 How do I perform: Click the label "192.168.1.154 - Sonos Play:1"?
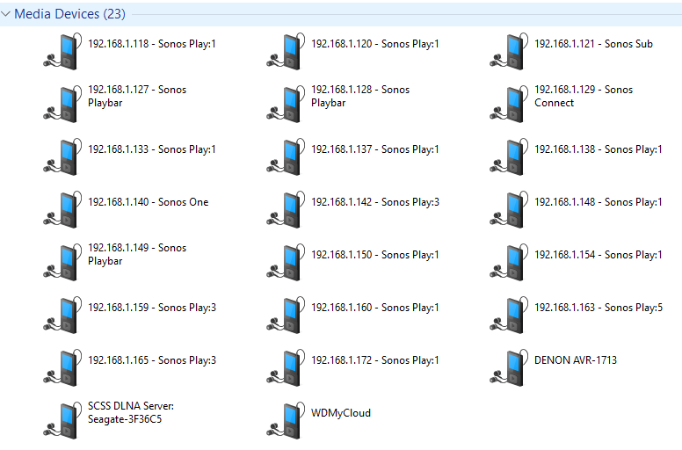point(598,255)
